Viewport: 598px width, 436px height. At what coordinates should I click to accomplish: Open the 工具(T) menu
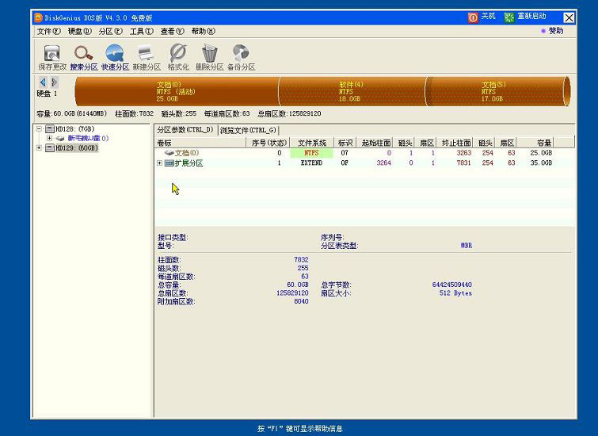coord(142,31)
